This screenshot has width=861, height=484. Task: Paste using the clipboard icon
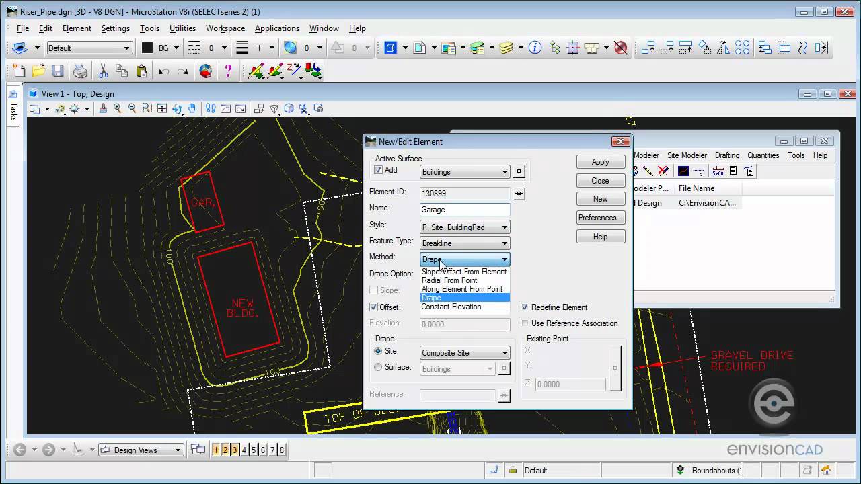pos(141,71)
